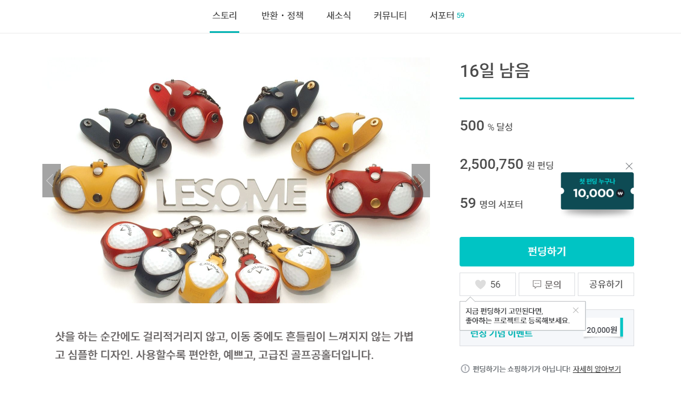
Task: Go to previous slide arrow on image
Action: pos(51,181)
